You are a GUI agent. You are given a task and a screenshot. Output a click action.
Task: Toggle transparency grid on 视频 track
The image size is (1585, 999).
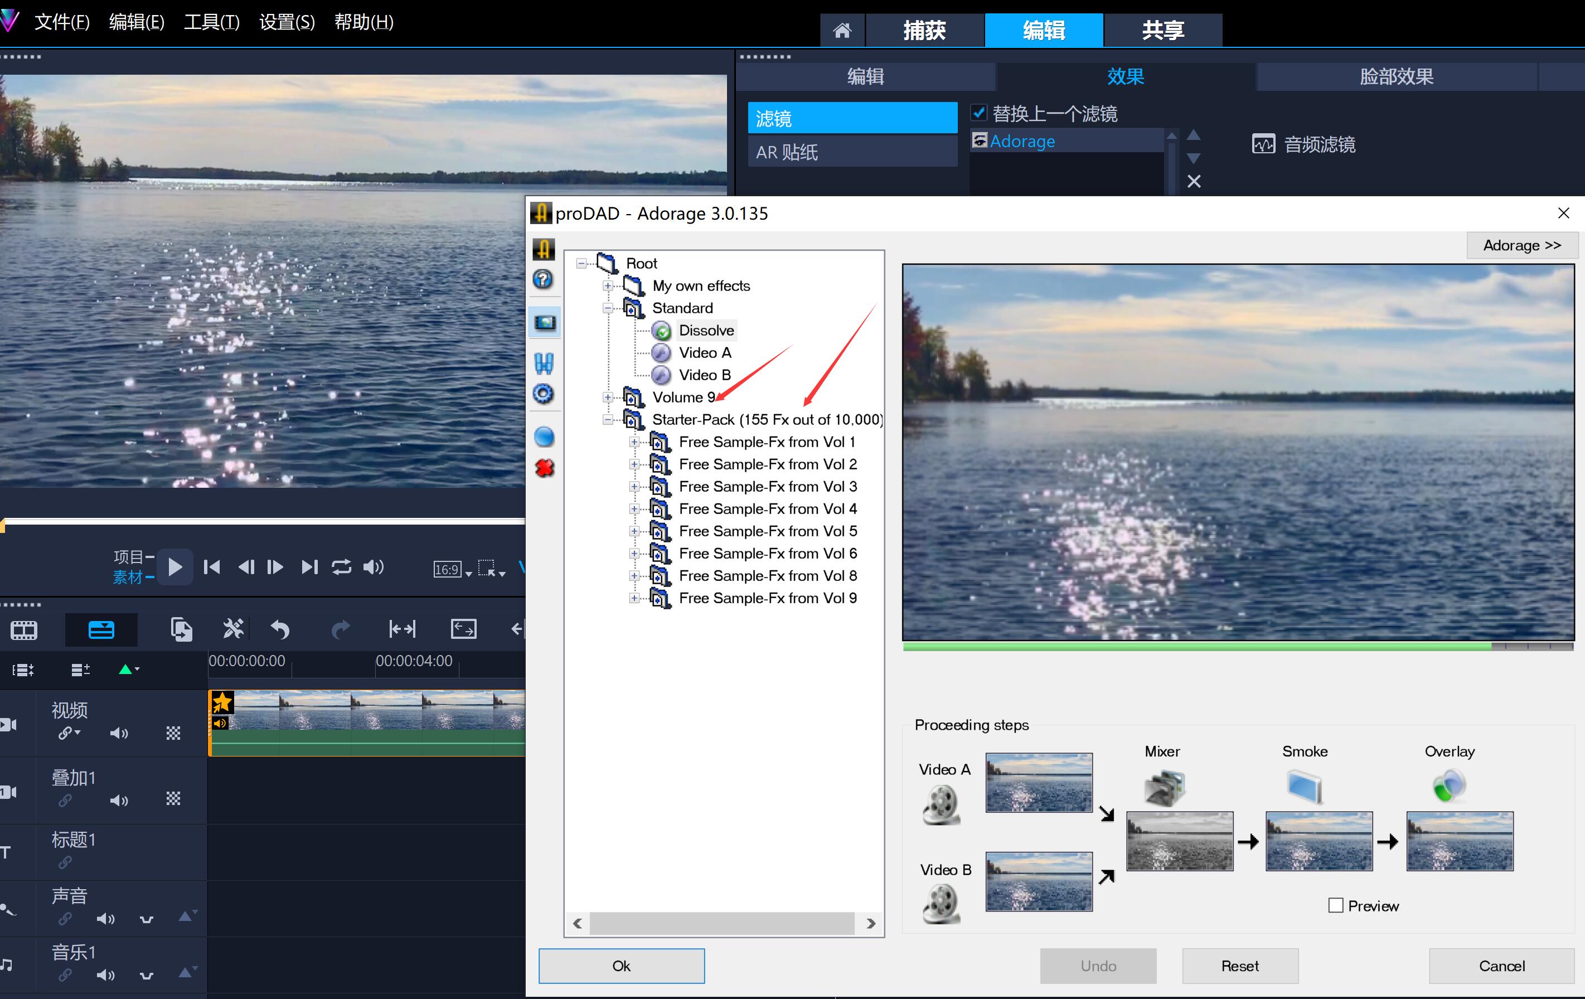point(173,733)
